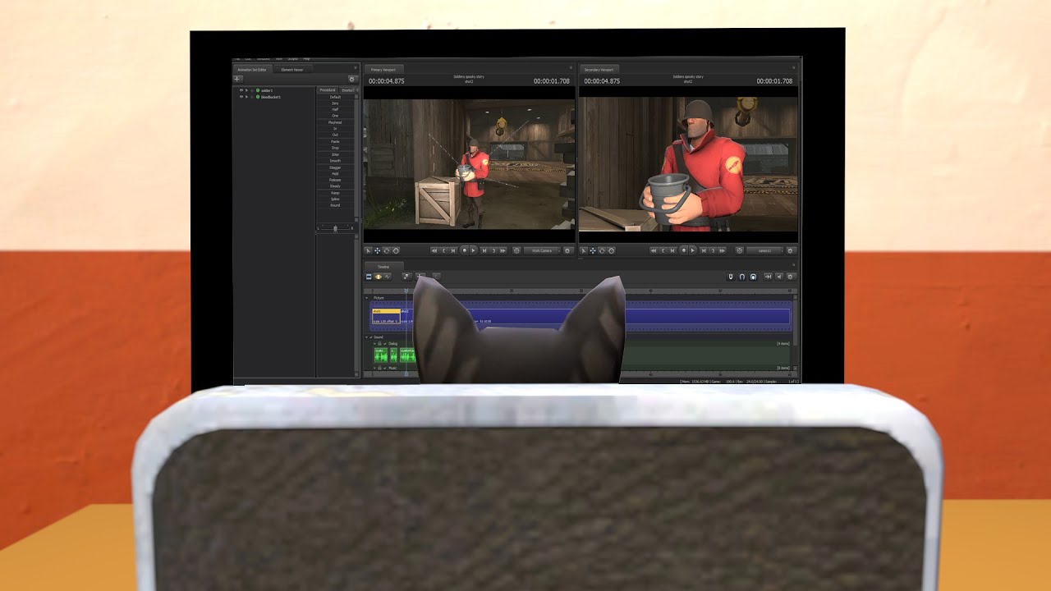
Task: Open Work Camera dropdown in primary viewport
Action: point(541,250)
